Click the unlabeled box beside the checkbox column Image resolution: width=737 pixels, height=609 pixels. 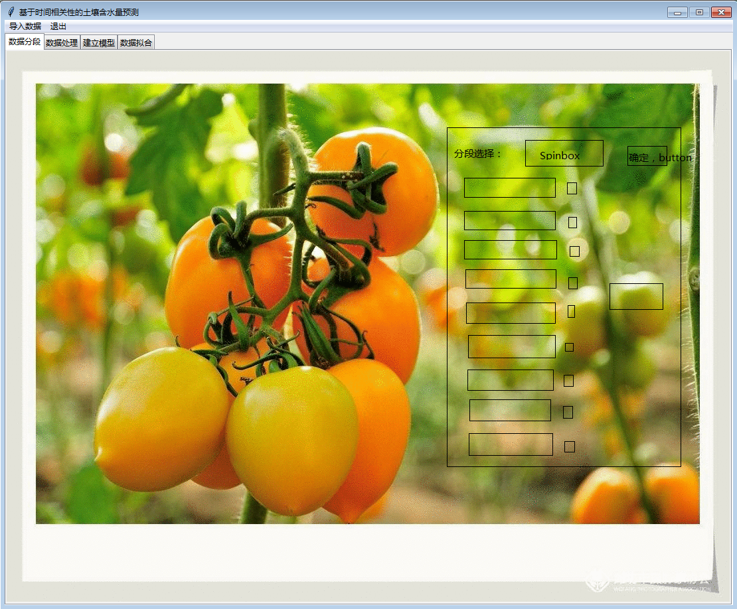click(x=636, y=297)
